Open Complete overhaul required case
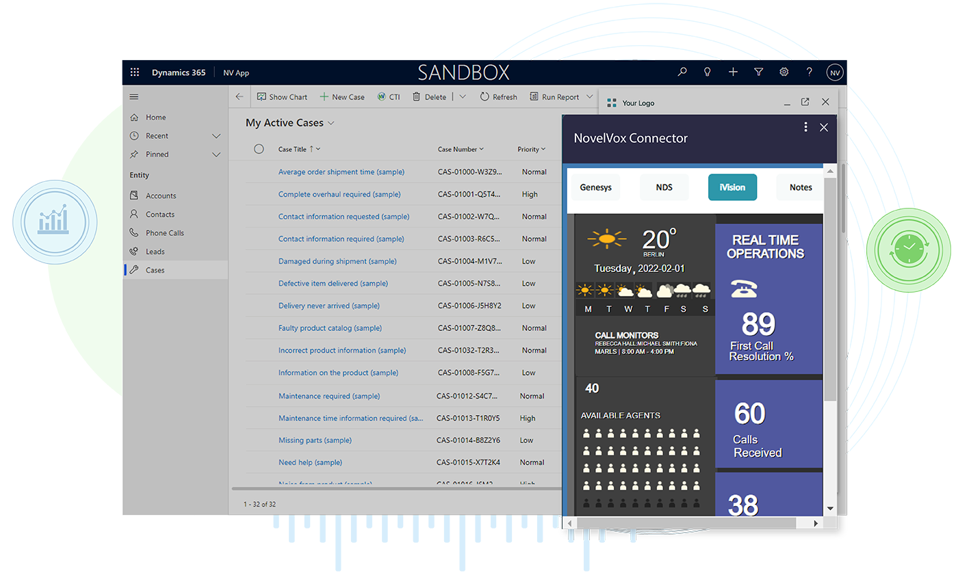969x575 pixels. click(339, 194)
